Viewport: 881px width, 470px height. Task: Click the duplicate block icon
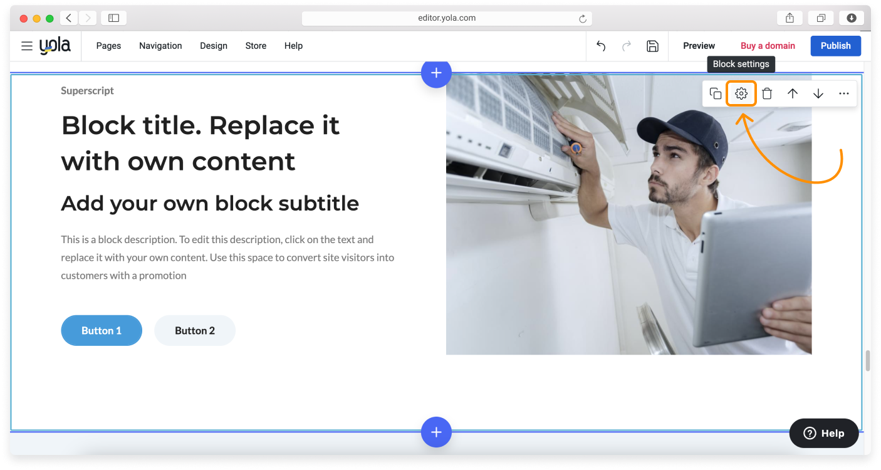pyautogui.click(x=716, y=94)
